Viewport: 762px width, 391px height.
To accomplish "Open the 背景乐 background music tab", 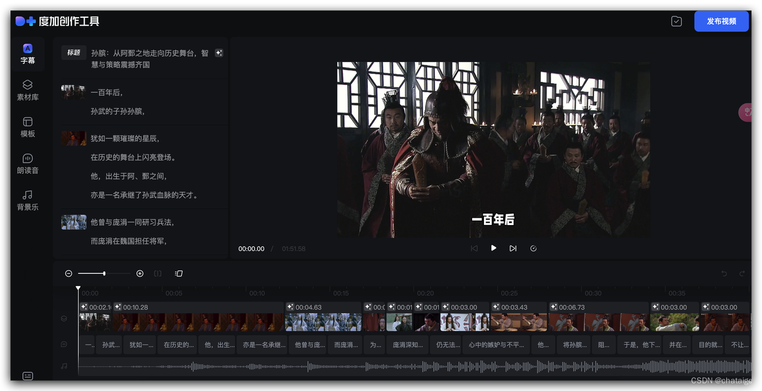I will [x=27, y=201].
